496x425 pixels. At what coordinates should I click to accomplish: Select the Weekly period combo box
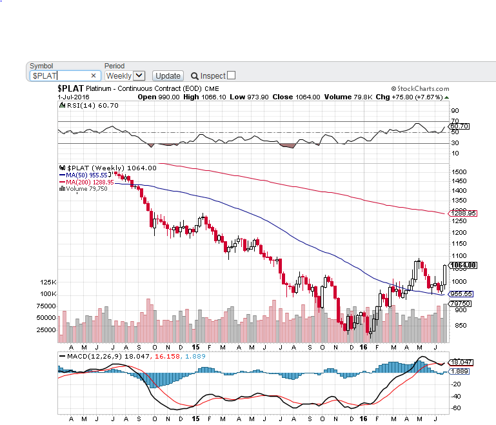(x=124, y=75)
